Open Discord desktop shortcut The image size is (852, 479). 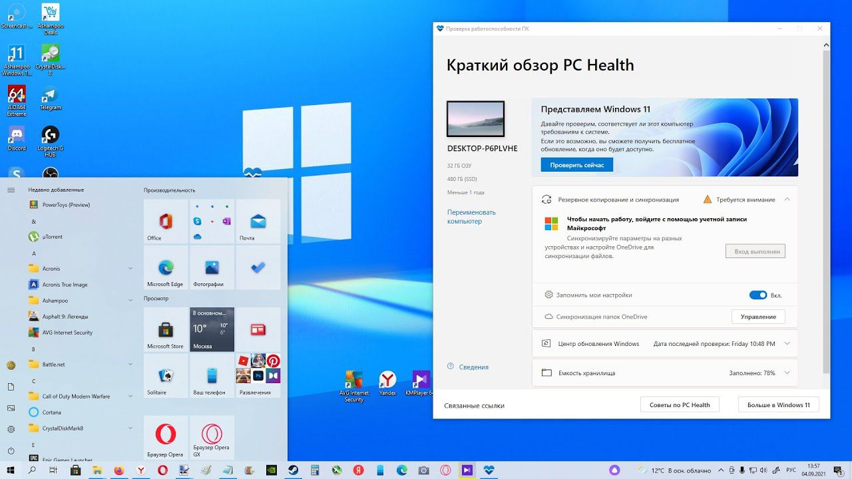click(17, 138)
